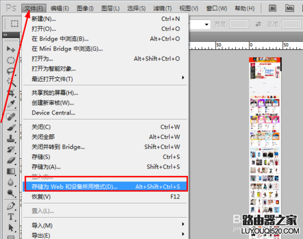Click the 高度 height input field
Screen dimensions: 303x239
[291, 24]
